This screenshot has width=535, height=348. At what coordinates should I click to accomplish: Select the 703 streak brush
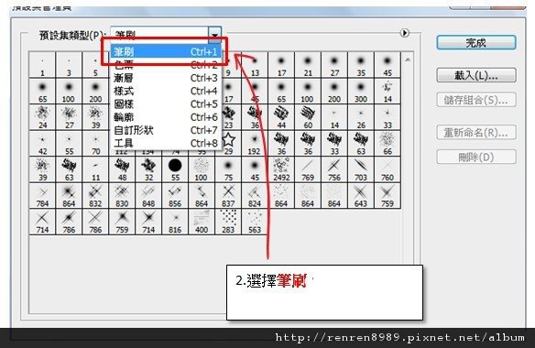(361, 169)
